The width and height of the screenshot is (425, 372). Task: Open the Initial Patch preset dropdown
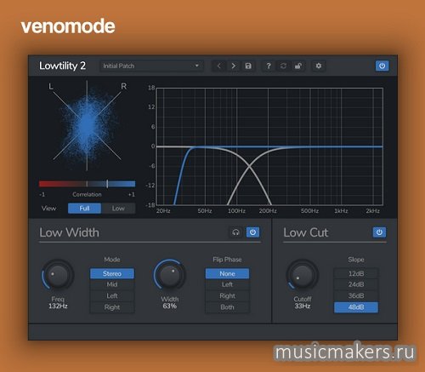click(x=151, y=66)
